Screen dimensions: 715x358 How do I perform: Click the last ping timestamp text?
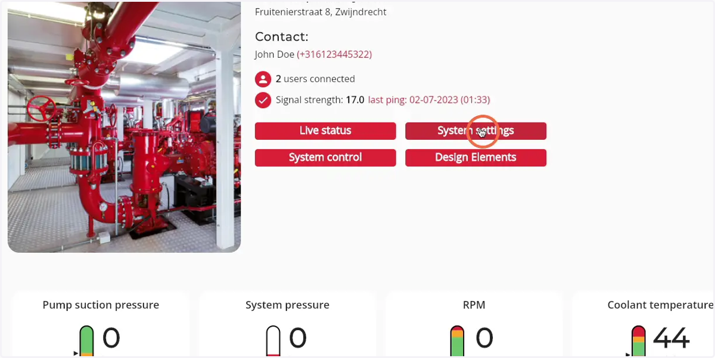(429, 100)
